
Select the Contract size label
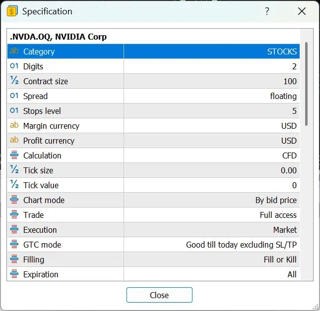tap(46, 82)
